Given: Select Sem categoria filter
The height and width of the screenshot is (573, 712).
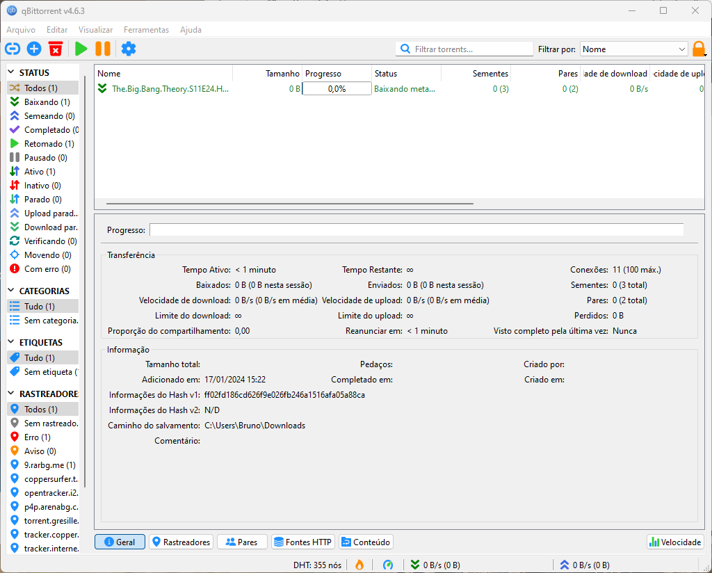Looking at the screenshot, I should (43, 321).
